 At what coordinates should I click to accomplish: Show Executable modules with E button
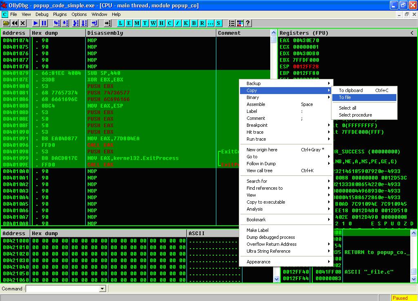pyautogui.click(x=129, y=23)
